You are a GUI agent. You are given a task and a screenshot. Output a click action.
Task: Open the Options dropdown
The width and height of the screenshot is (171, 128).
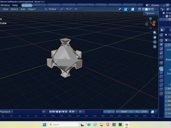point(151,13)
